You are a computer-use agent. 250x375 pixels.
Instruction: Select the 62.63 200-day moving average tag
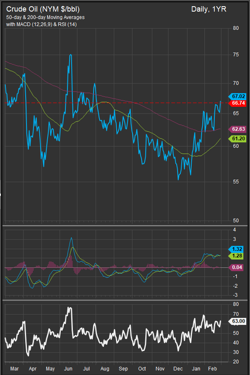point(239,128)
